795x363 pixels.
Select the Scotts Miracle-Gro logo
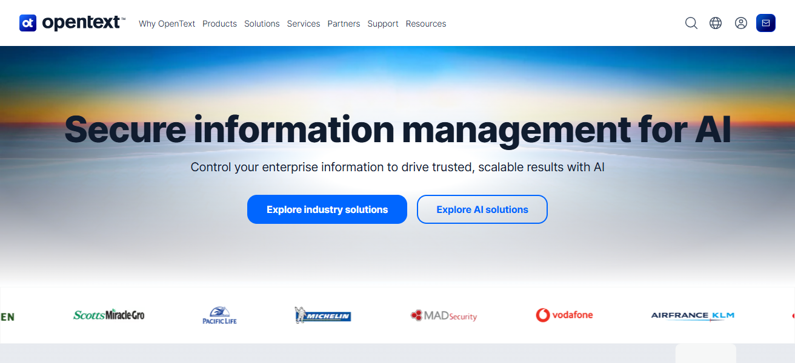click(109, 315)
